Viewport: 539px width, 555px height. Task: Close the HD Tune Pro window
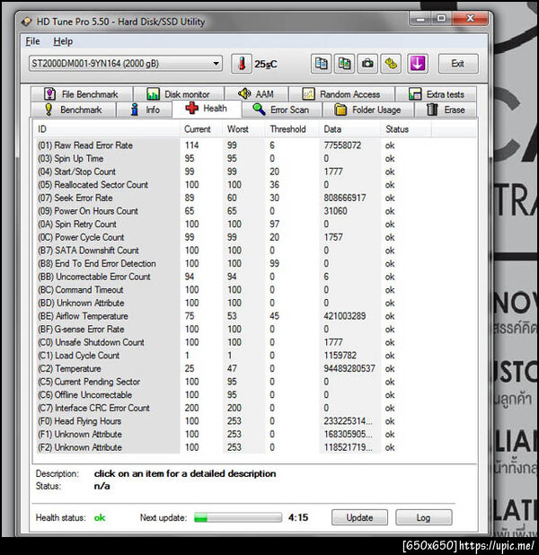click(470, 18)
